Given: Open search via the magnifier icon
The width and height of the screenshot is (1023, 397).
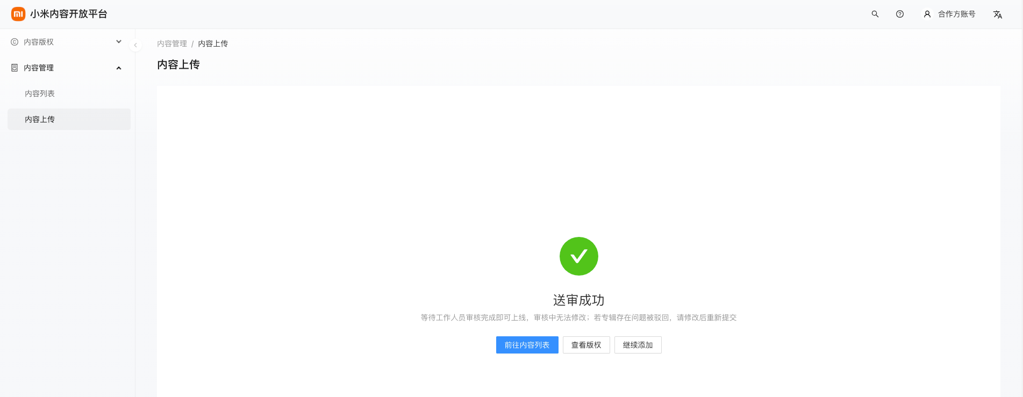Looking at the screenshot, I should (875, 14).
